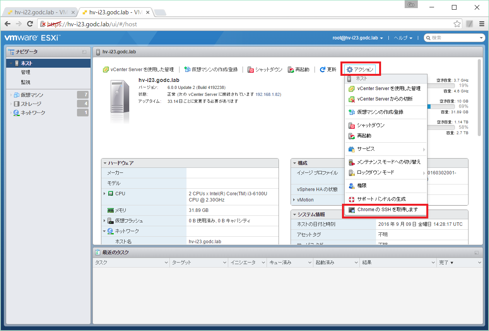This screenshot has height=331, width=489.
Task: Open a new browser tab
Action: (160, 12)
